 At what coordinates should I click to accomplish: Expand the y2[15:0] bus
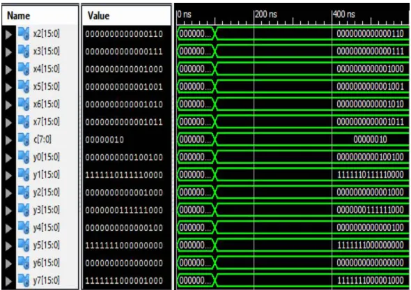8,192
